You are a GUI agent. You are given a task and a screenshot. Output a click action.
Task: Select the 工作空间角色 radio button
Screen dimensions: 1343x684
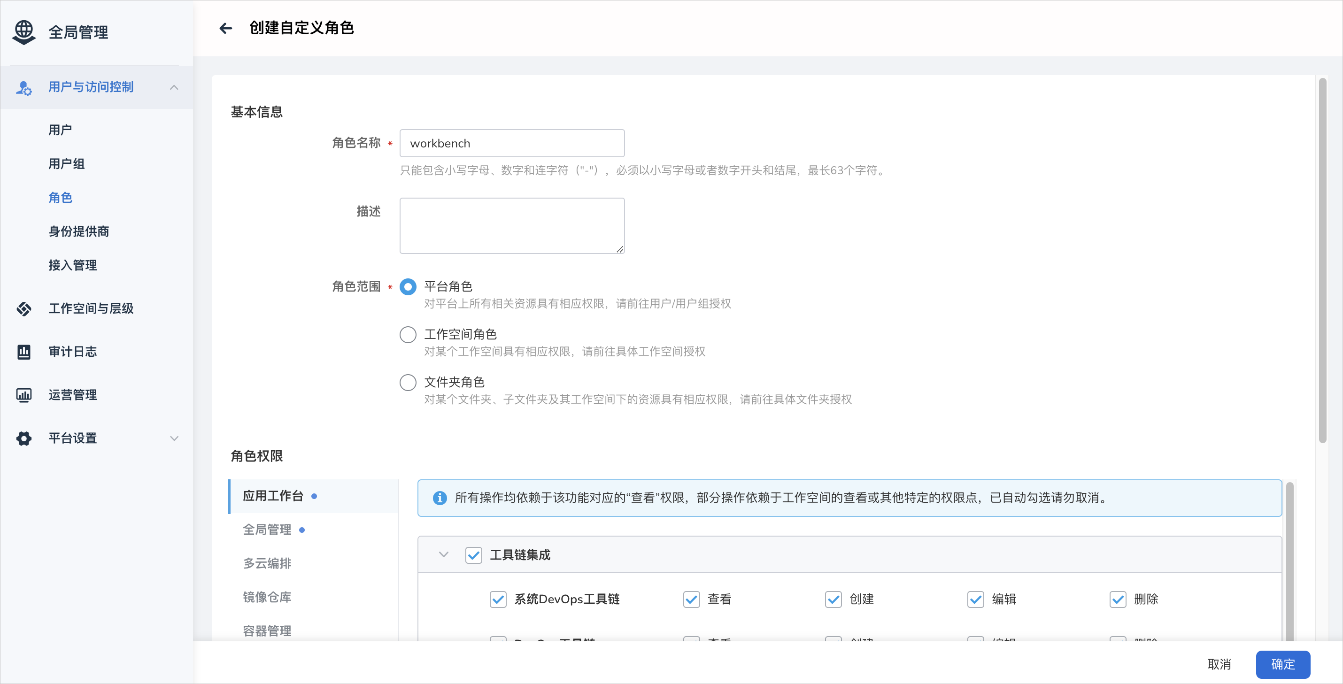click(408, 335)
